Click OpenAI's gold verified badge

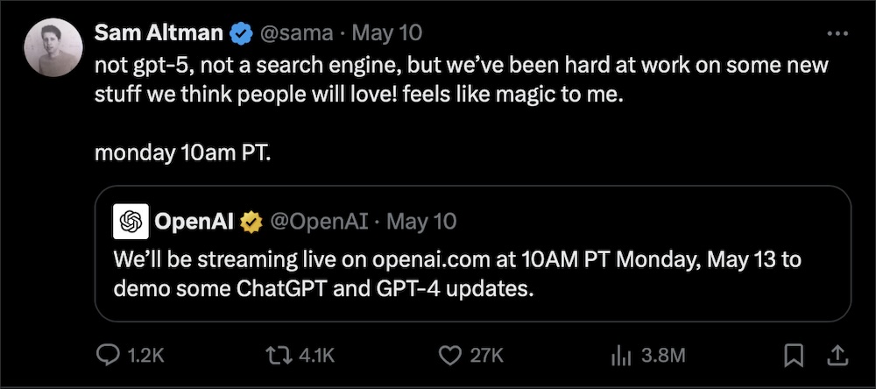click(251, 222)
